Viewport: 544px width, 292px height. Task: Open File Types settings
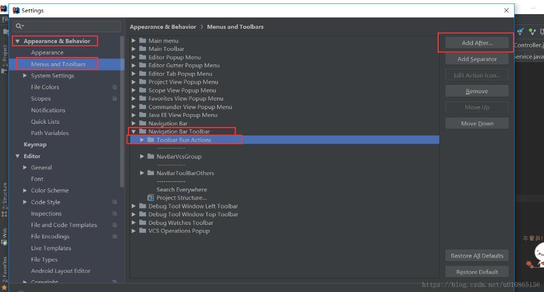point(44,259)
